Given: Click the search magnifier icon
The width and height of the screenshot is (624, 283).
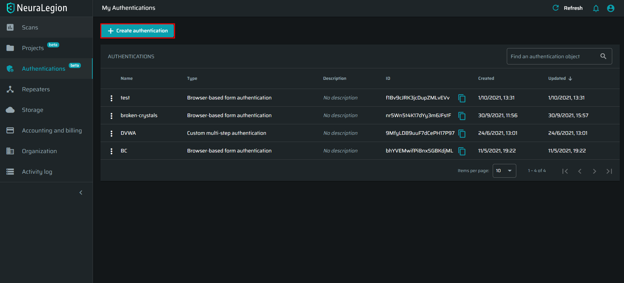Looking at the screenshot, I should (603, 56).
